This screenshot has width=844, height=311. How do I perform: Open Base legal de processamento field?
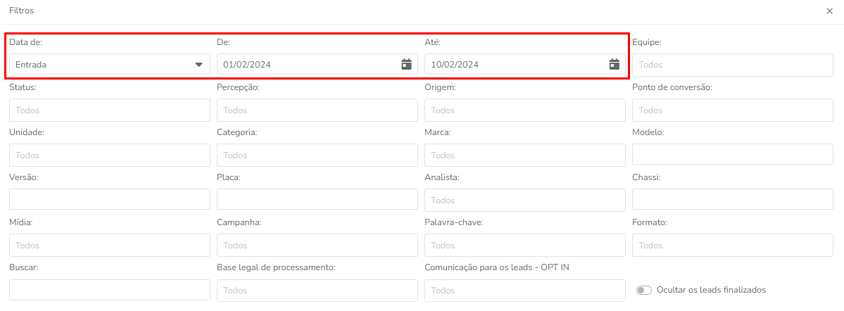pyautogui.click(x=317, y=291)
